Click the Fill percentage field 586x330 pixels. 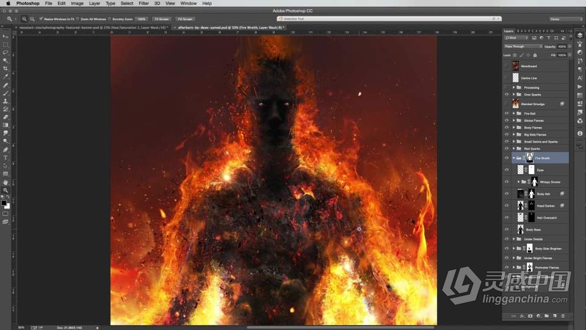[562, 56]
